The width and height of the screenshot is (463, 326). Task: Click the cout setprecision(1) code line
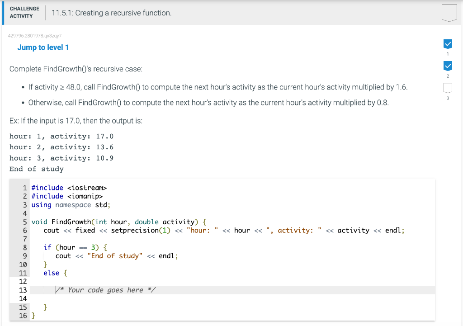pos(224,231)
